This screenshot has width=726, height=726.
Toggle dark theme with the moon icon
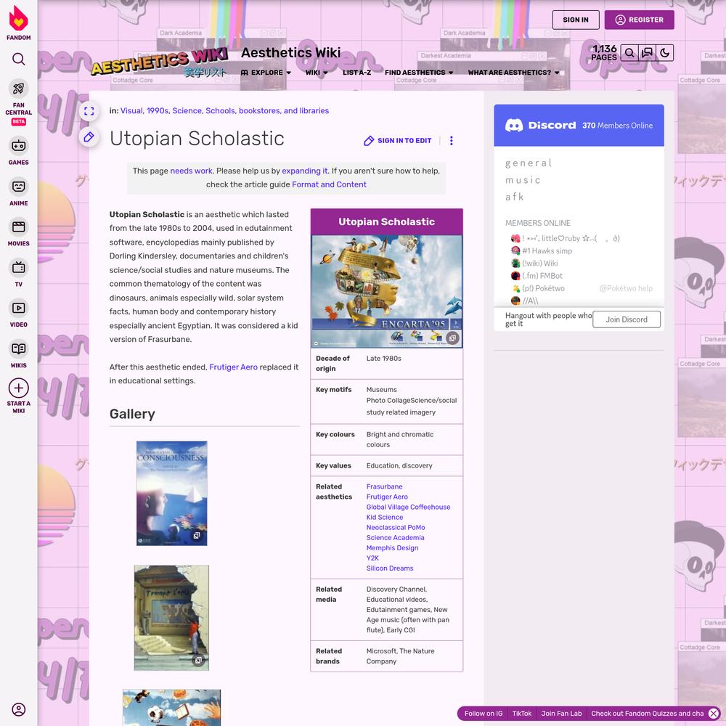tap(665, 53)
